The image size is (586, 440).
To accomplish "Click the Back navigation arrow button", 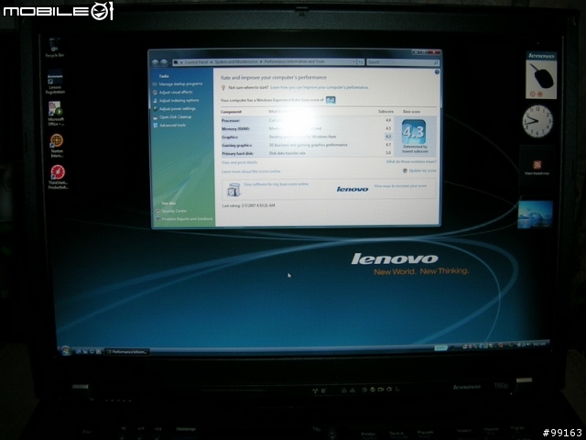I will [156, 62].
